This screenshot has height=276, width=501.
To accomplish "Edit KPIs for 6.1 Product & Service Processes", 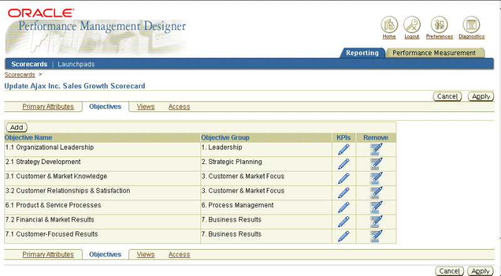I will [x=343, y=207].
